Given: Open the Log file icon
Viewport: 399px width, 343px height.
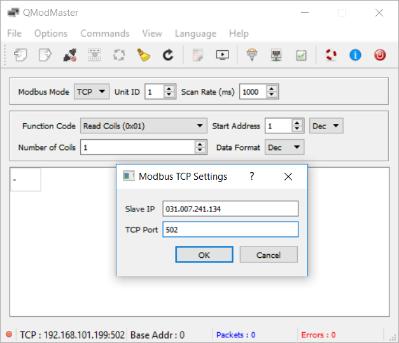Looking at the screenshot, I should click(x=198, y=55).
